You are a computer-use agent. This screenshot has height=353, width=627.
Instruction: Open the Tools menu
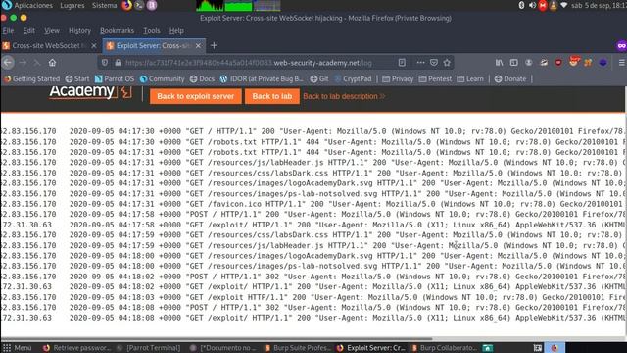point(152,30)
